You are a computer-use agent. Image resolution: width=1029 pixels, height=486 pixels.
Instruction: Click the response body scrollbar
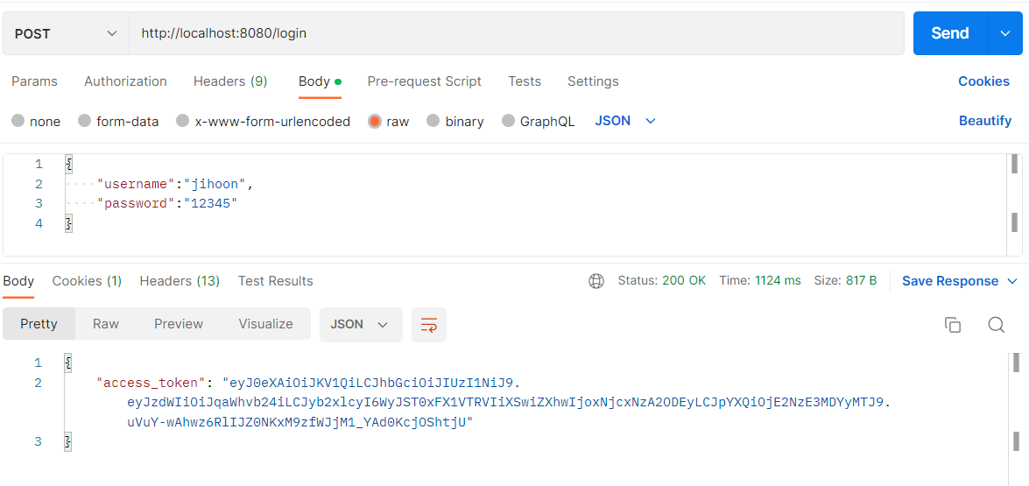point(1015,418)
